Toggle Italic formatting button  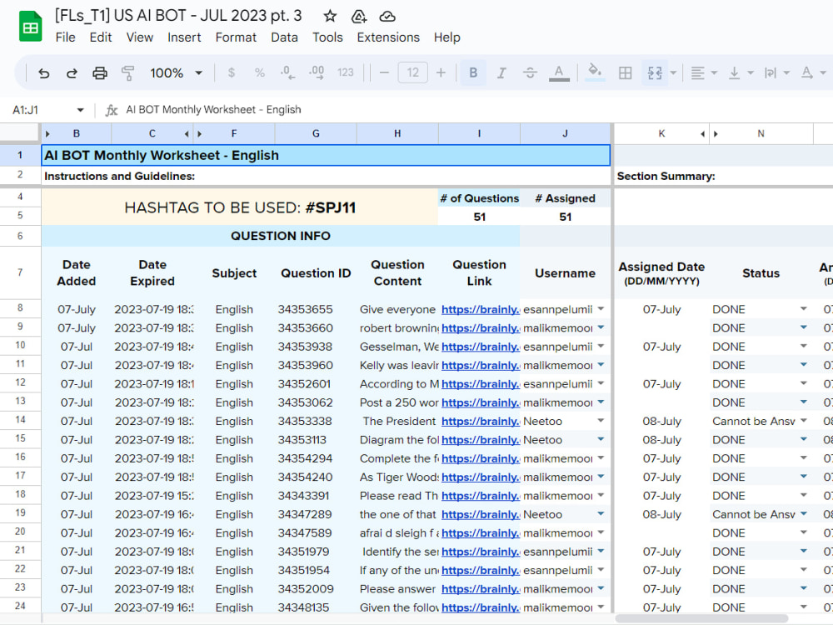501,72
